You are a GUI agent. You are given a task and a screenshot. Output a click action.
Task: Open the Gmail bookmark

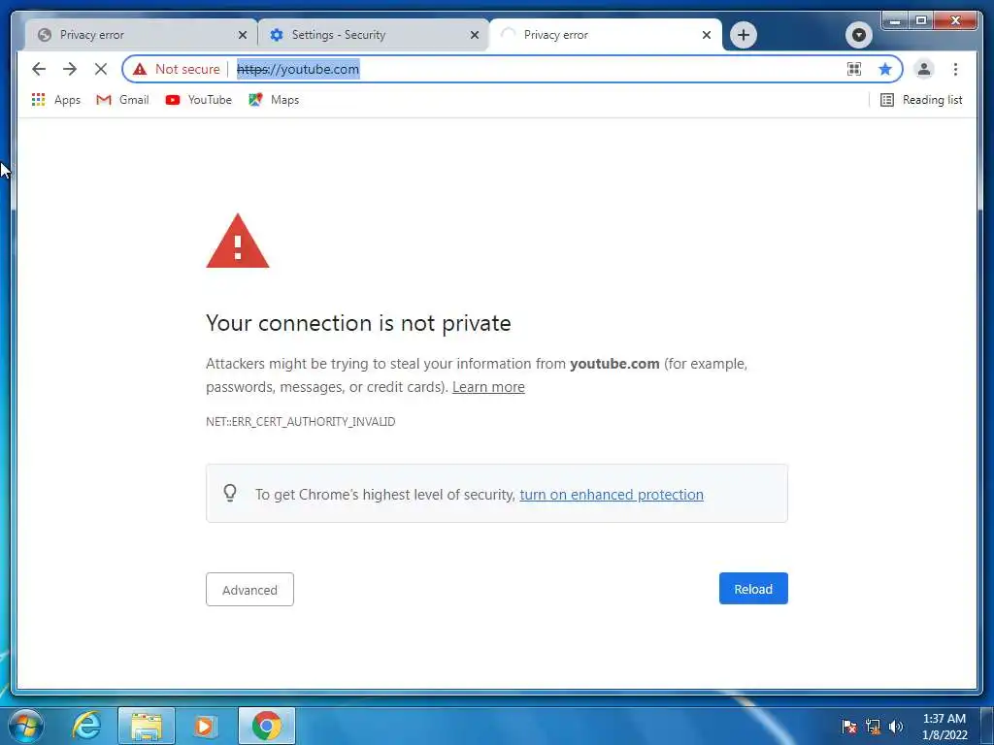(x=122, y=100)
